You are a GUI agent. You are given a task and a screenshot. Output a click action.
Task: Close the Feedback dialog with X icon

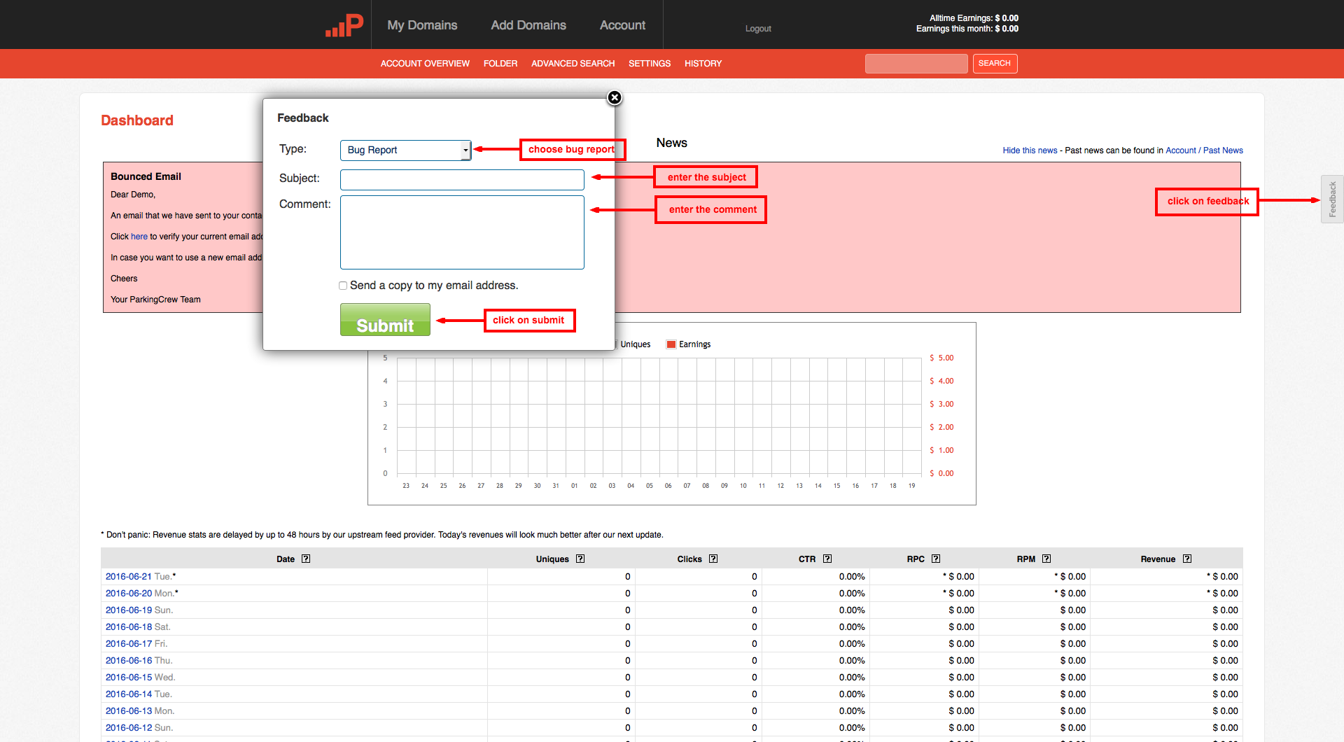pyautogui.click(x=615, y=98)
